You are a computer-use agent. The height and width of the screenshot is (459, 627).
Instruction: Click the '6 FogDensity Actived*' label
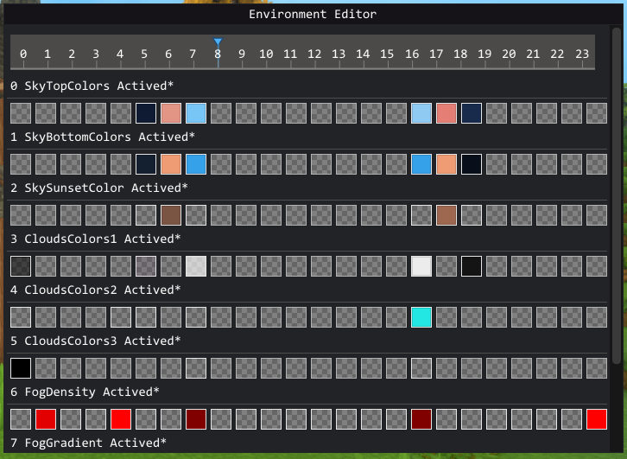point(85,392)
